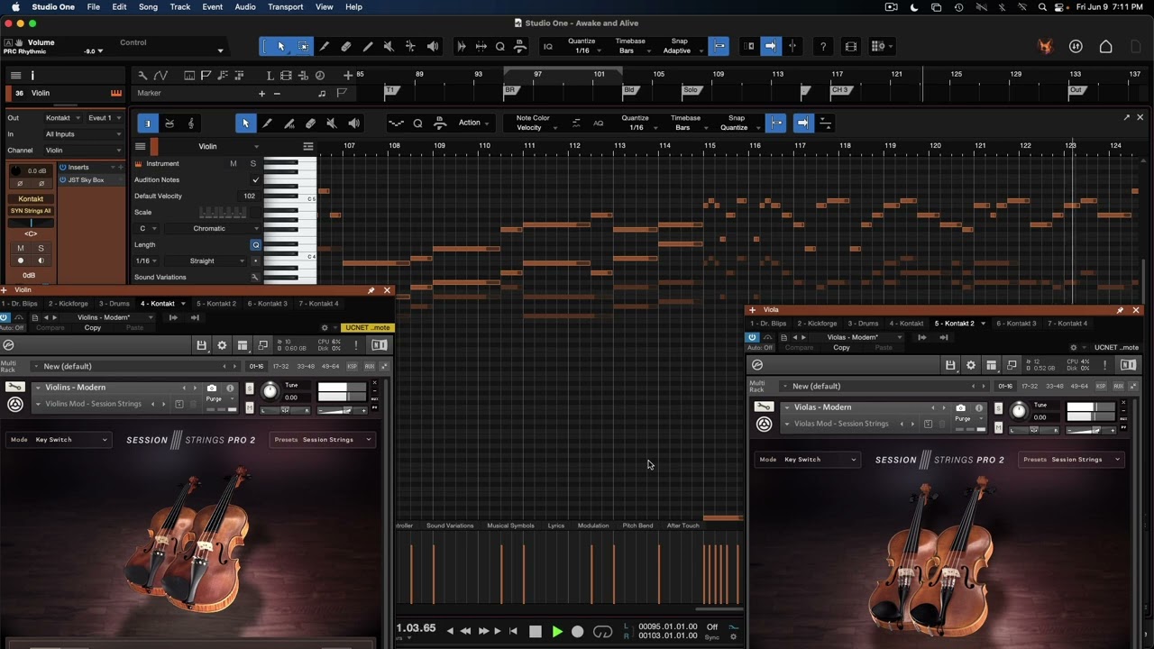Toggle Viola plugin bypass power button
This screenshot has height=649, width=1154.
(752, 337)
